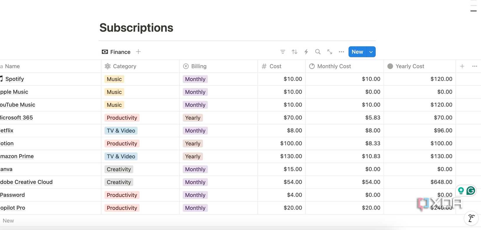
Task: Open the Billing dropdown in the Spotify row
Action: point(195,79)
